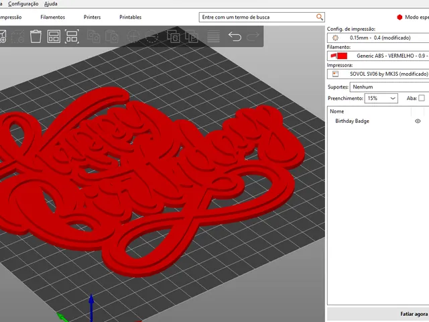Click the printer preset icon beside SOVOL SV06
Image resolution: width=429 pixels, height=322 pixels.
[335, 74]
